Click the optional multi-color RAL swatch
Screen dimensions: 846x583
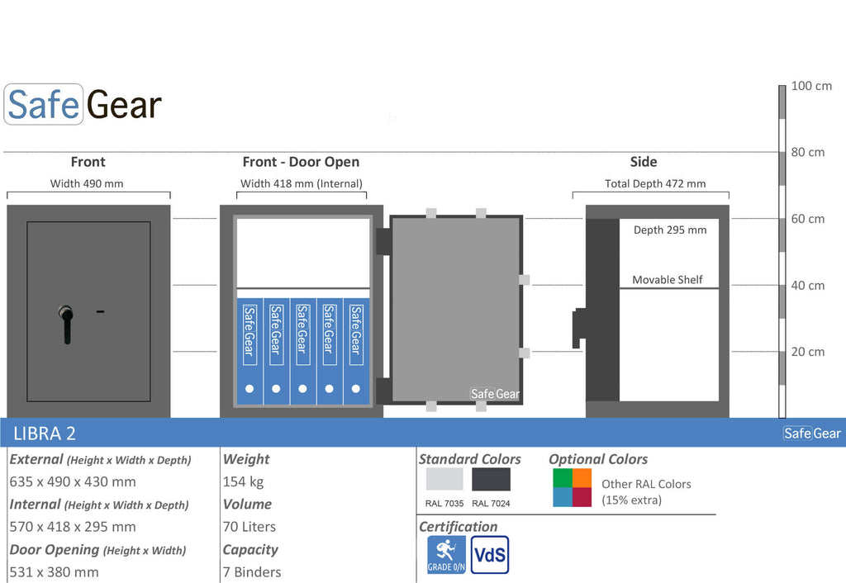[572, 487]
